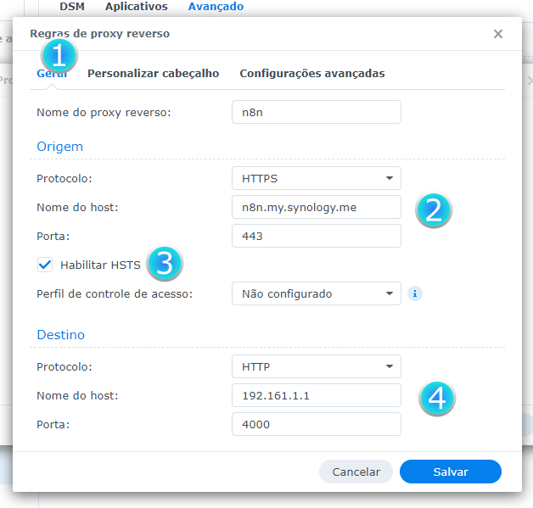Viewport: 533px width, 508px height.
Task: Click the numbered badge 3 marker
Action: click(x=165, y=264)
